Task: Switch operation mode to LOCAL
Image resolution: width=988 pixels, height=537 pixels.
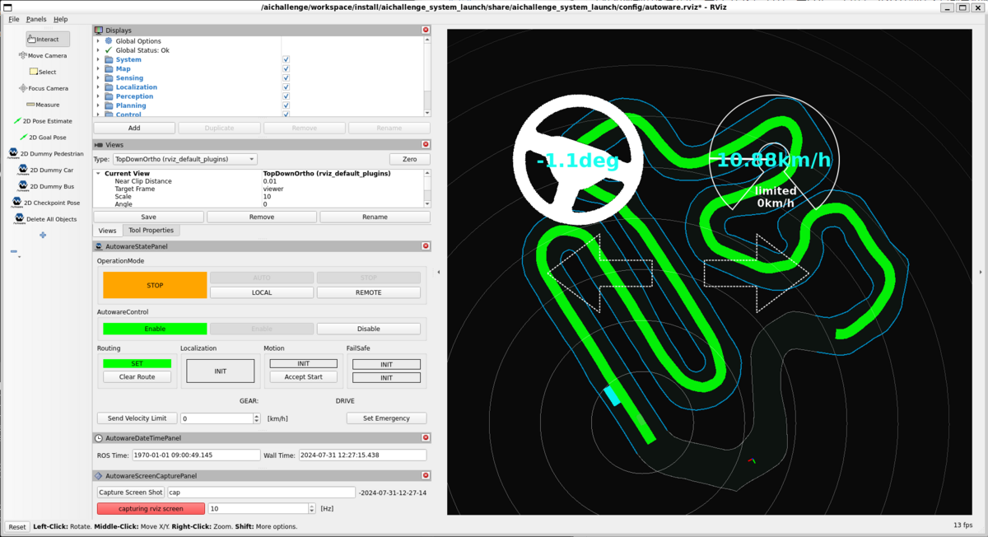Action: point(262,292)
